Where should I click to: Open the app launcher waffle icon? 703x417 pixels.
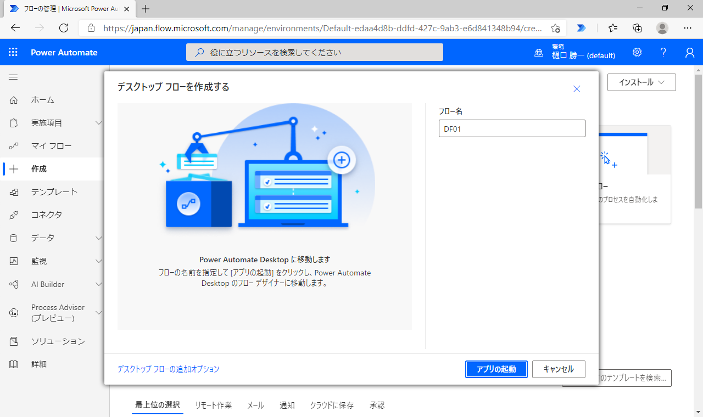(x=13, y=52)
